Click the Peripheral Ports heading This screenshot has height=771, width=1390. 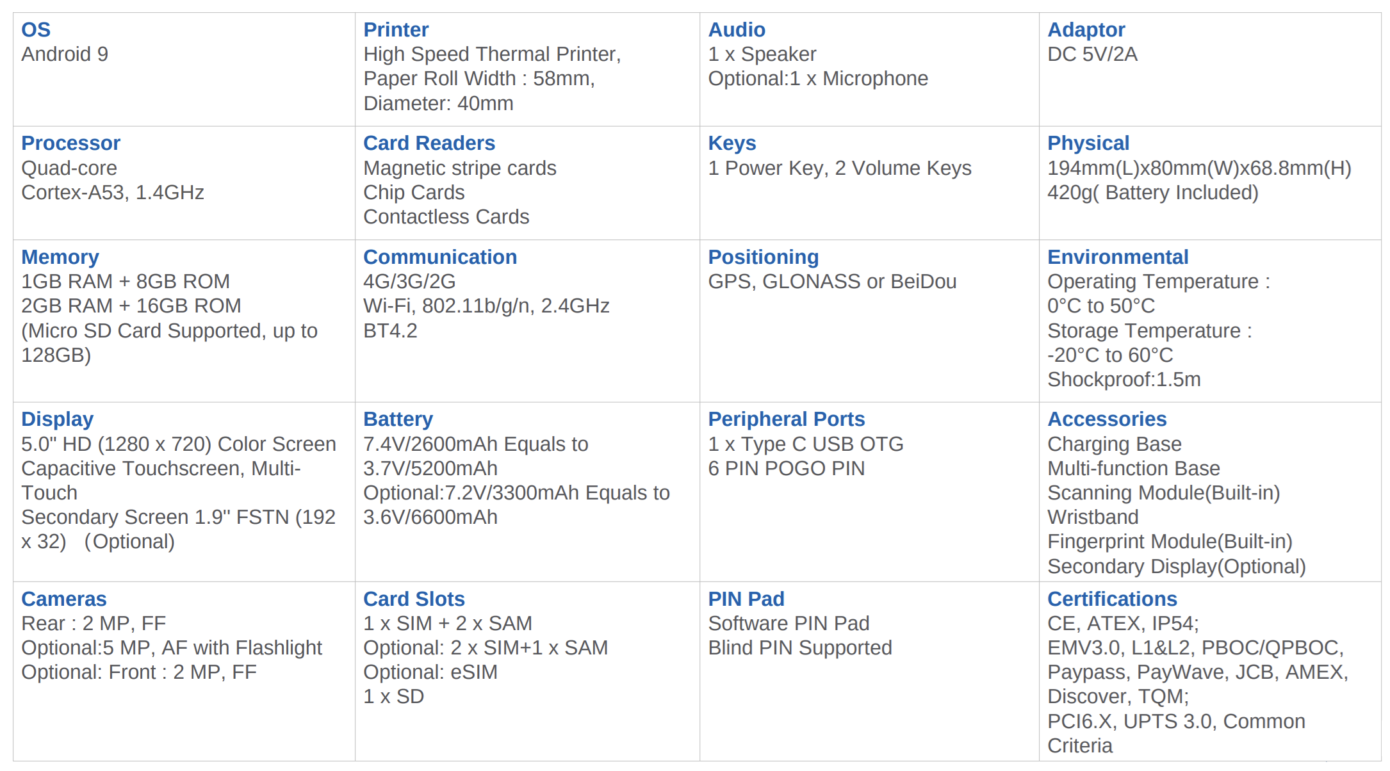[x=786, y=419]
